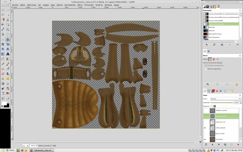Save the Move tool options

pyautogui.click(x=208, y=84)
